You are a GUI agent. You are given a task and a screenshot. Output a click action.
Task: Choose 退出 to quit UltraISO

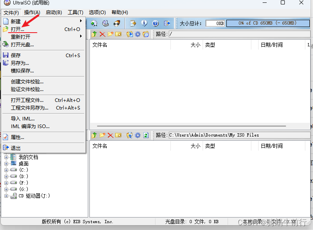[44, 148]
